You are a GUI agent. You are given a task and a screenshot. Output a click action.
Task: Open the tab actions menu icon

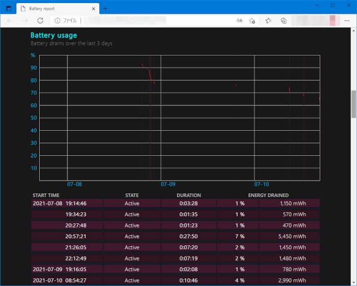(x=8, y=9)
